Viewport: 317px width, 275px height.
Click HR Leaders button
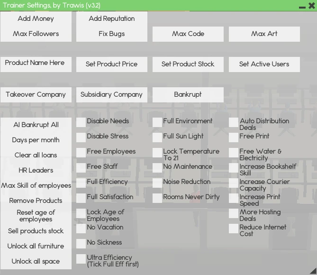tap(36, 170)
